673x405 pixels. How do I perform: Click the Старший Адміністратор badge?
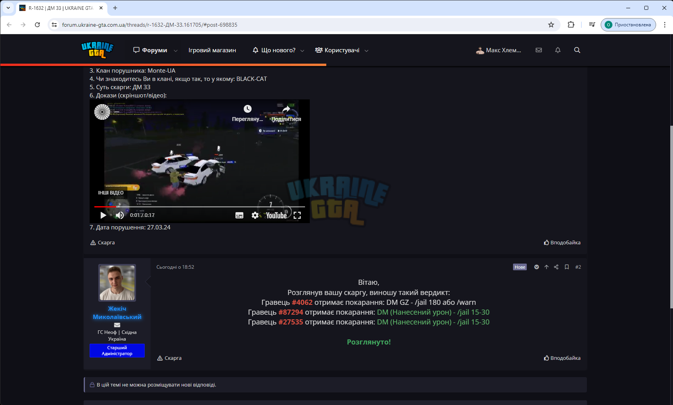pyautogui.click(x=117, y=351)
